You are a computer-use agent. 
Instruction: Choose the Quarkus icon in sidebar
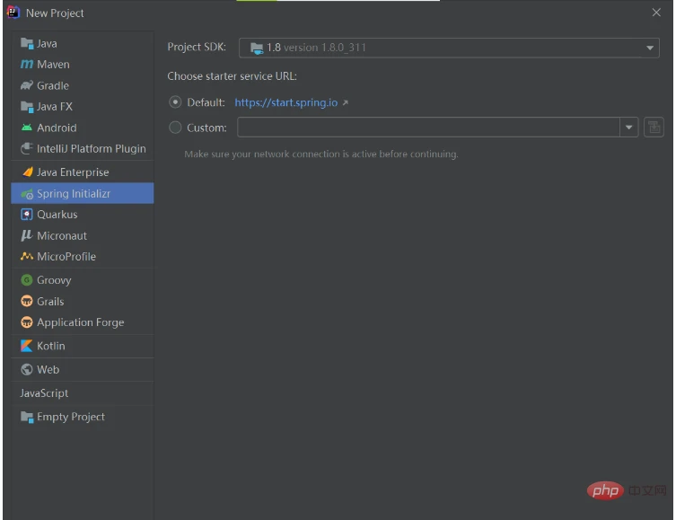(x=27, y=215)
